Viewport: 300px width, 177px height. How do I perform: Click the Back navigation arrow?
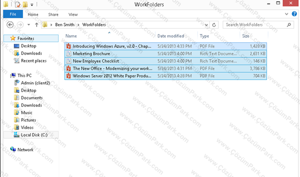(x=10, y=25)
